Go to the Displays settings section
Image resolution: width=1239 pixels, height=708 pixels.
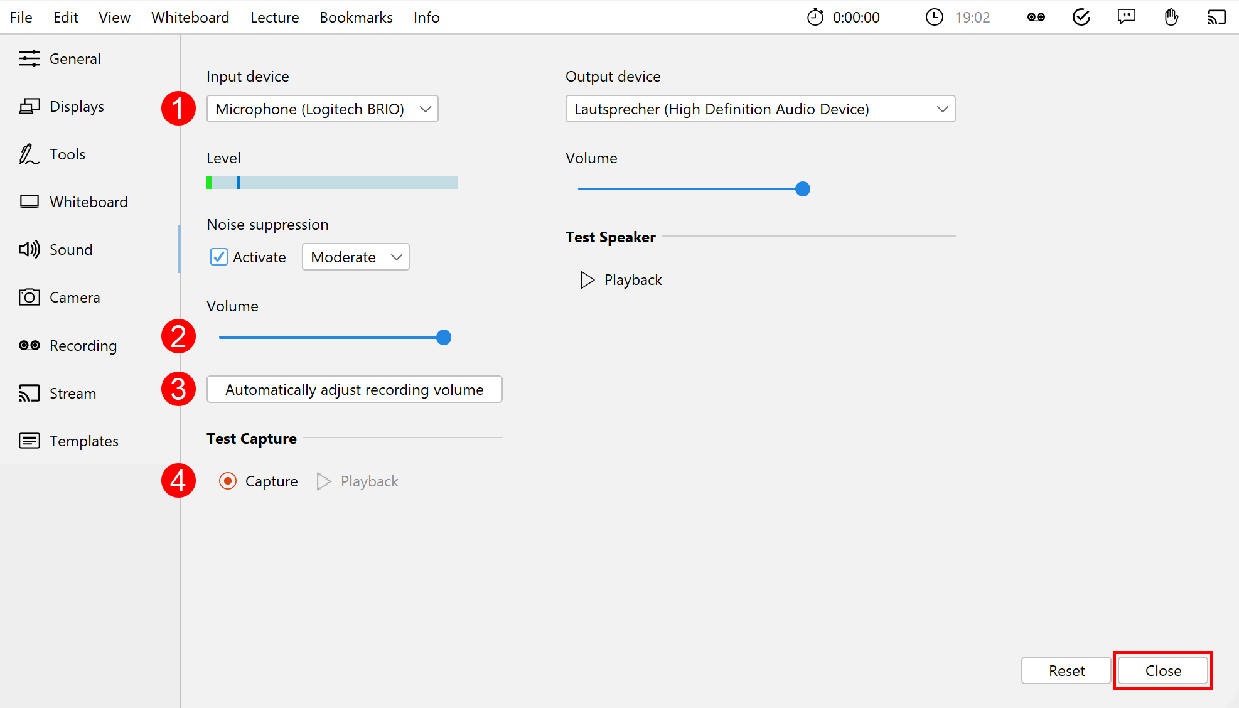point(77,106)
